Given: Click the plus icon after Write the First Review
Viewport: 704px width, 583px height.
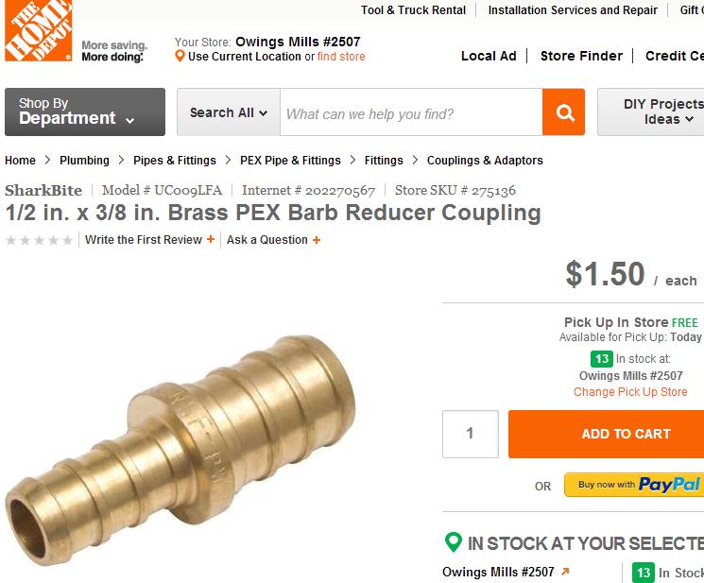Looking at the screenshot, I should 210,240.
